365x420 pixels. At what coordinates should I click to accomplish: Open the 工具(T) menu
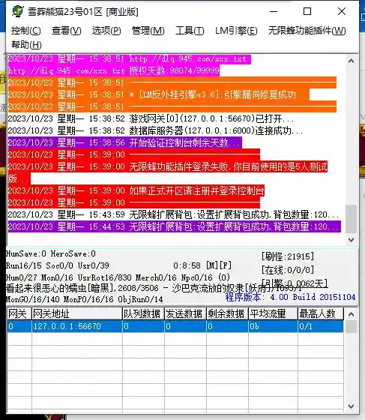(190, 31)
